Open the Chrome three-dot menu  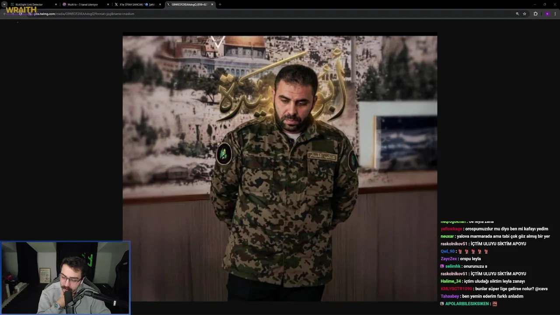coord(555,14)
